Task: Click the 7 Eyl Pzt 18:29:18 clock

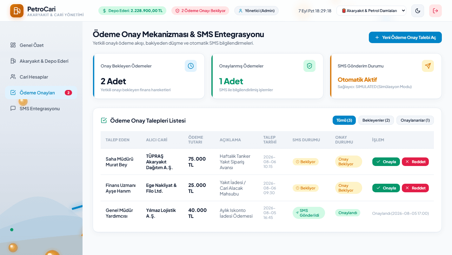Action: pos(315,11)
